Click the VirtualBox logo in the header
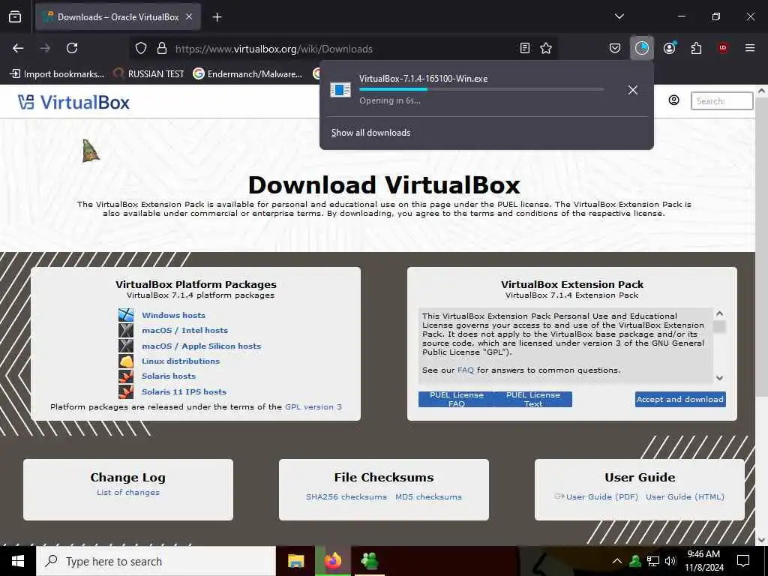768x576 pixels. [74, 102]
